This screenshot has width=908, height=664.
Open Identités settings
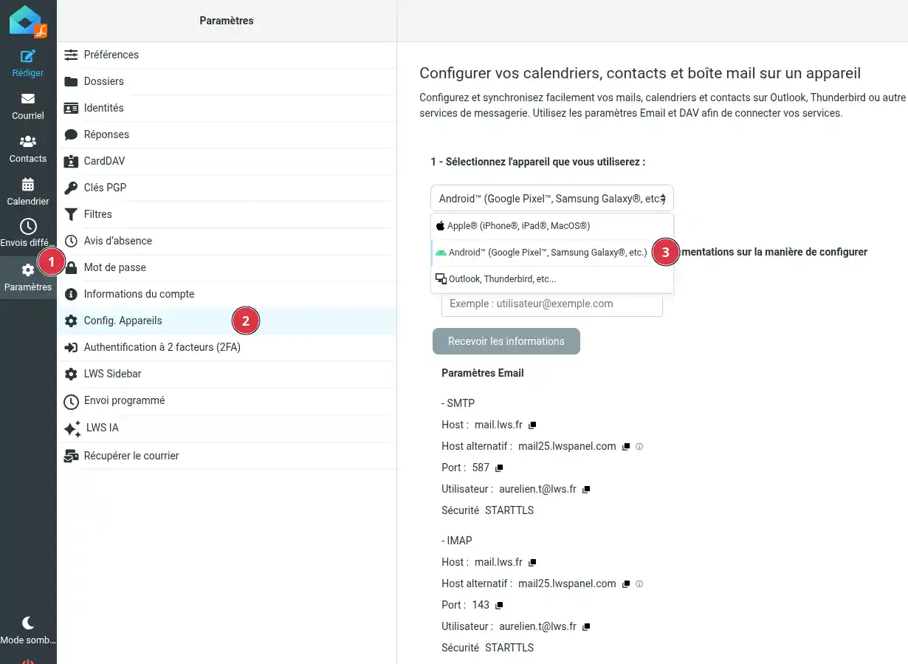[227, 108]
